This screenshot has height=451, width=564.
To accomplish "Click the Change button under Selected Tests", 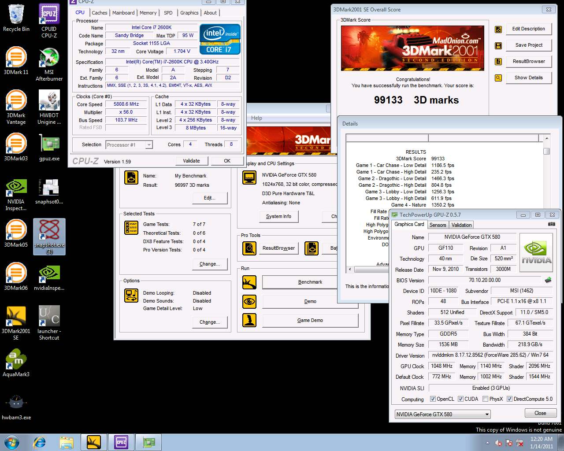I will [210, 264].
